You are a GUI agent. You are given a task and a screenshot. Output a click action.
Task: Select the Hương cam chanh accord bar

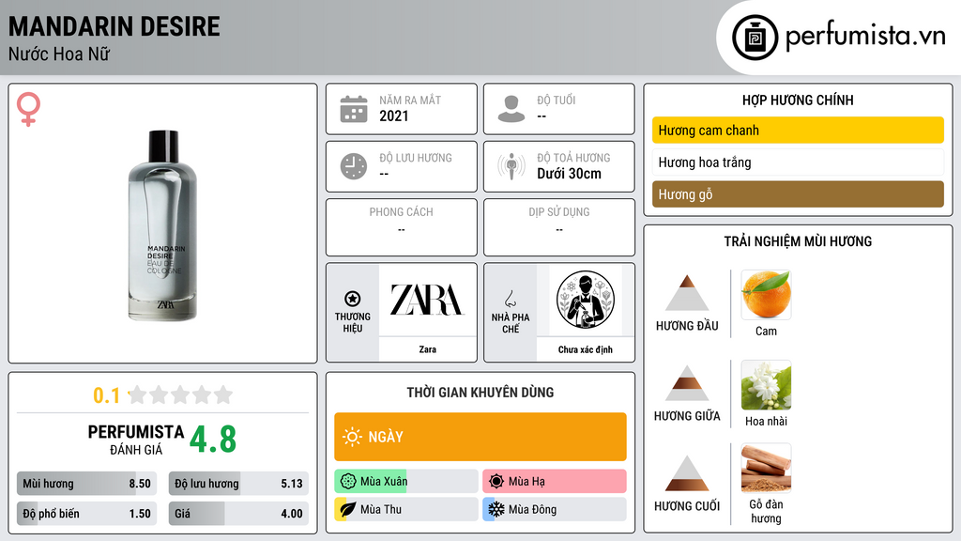coord(798,130)
